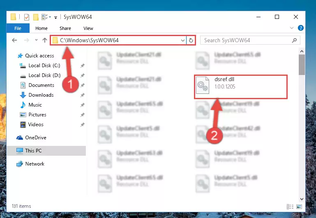Click the folder icon in the address bar
316x218 pixels.
coord(55,41)
